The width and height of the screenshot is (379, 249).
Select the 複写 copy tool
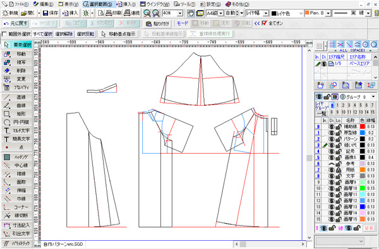[17, 62]
